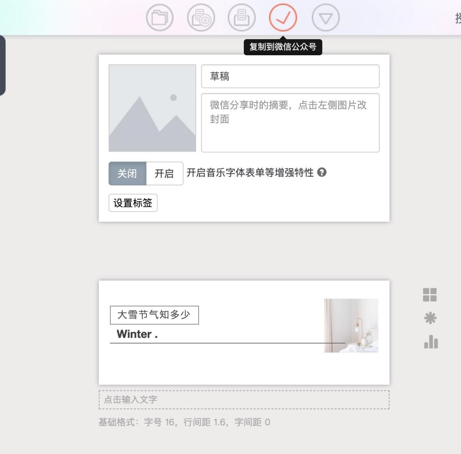Open the downward triangle toolbar menu
This screenshot has height=454, width=461.
click(x=326, y=17)
